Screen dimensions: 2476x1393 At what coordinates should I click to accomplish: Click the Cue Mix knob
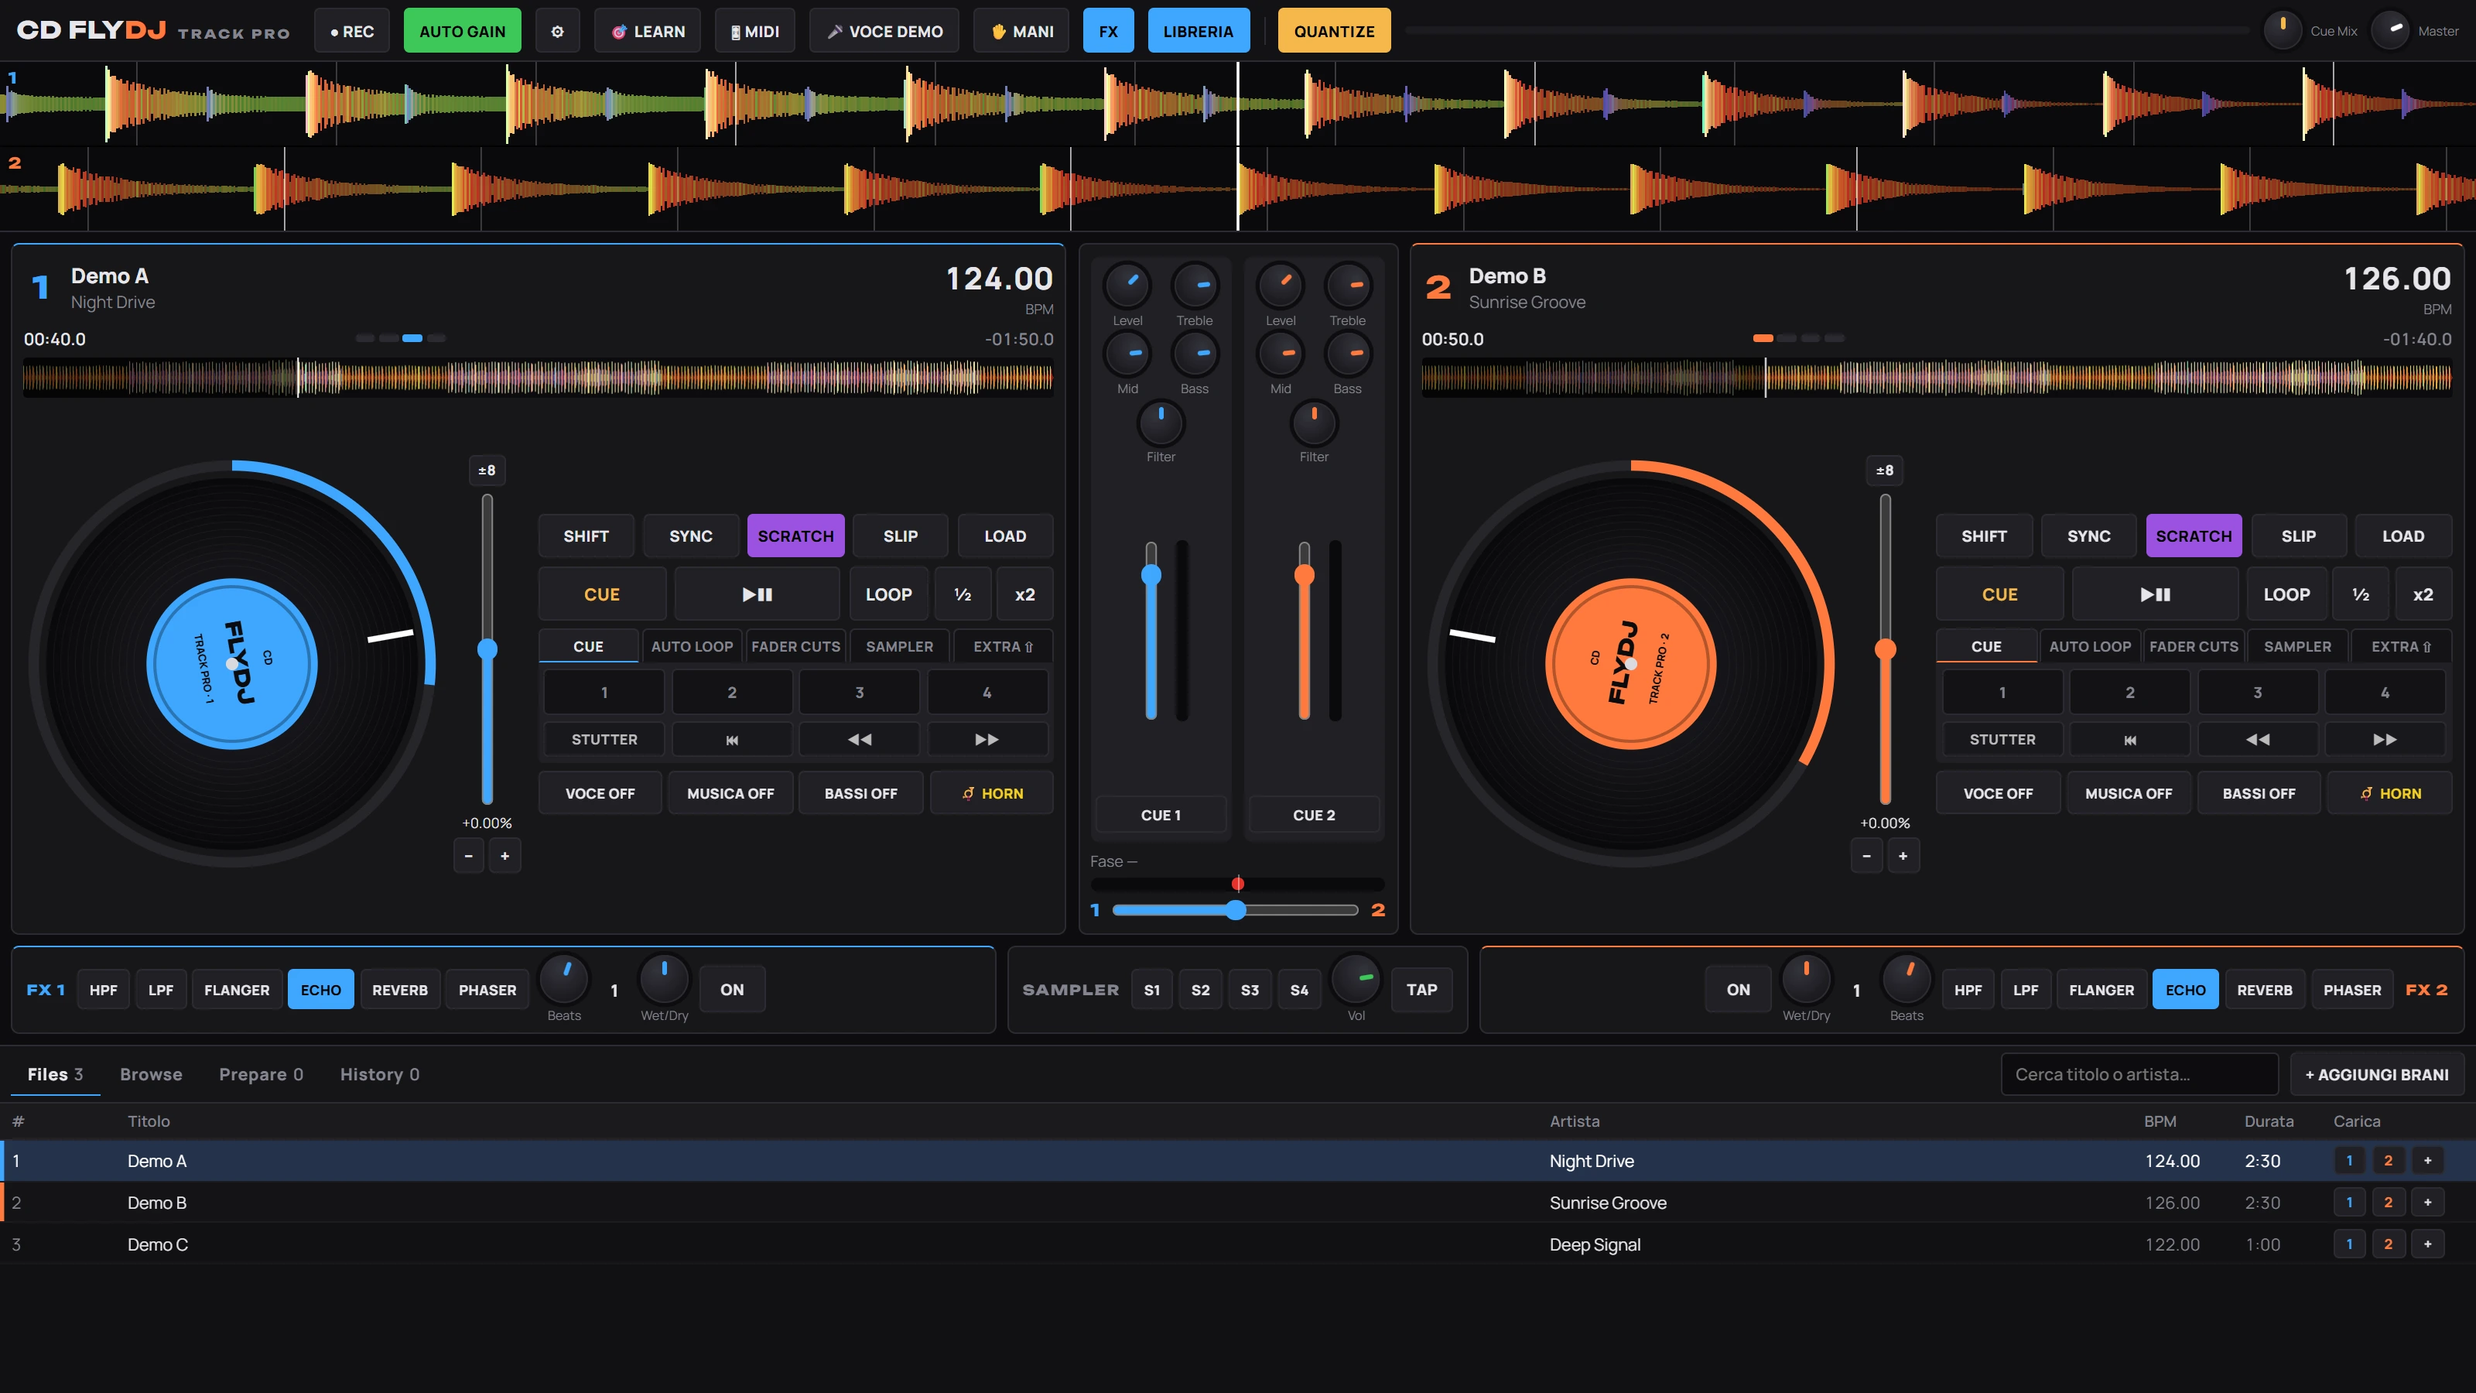(x=2283, y=31)
